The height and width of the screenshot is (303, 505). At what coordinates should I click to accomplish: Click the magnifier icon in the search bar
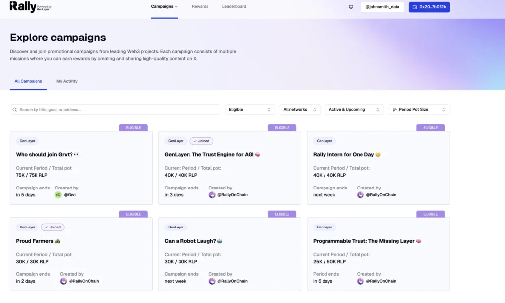click(x=15, y=110)
